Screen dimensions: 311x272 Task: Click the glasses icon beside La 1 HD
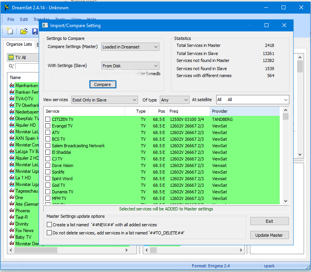pyautogui.click(x=12, y=177)
